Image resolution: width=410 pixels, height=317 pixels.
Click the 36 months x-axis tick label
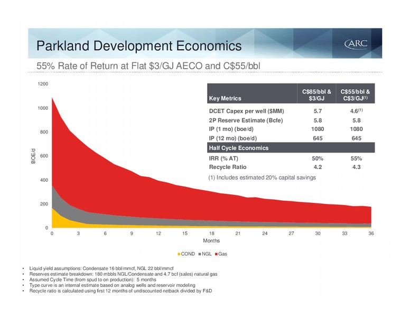tap(371, 234)
